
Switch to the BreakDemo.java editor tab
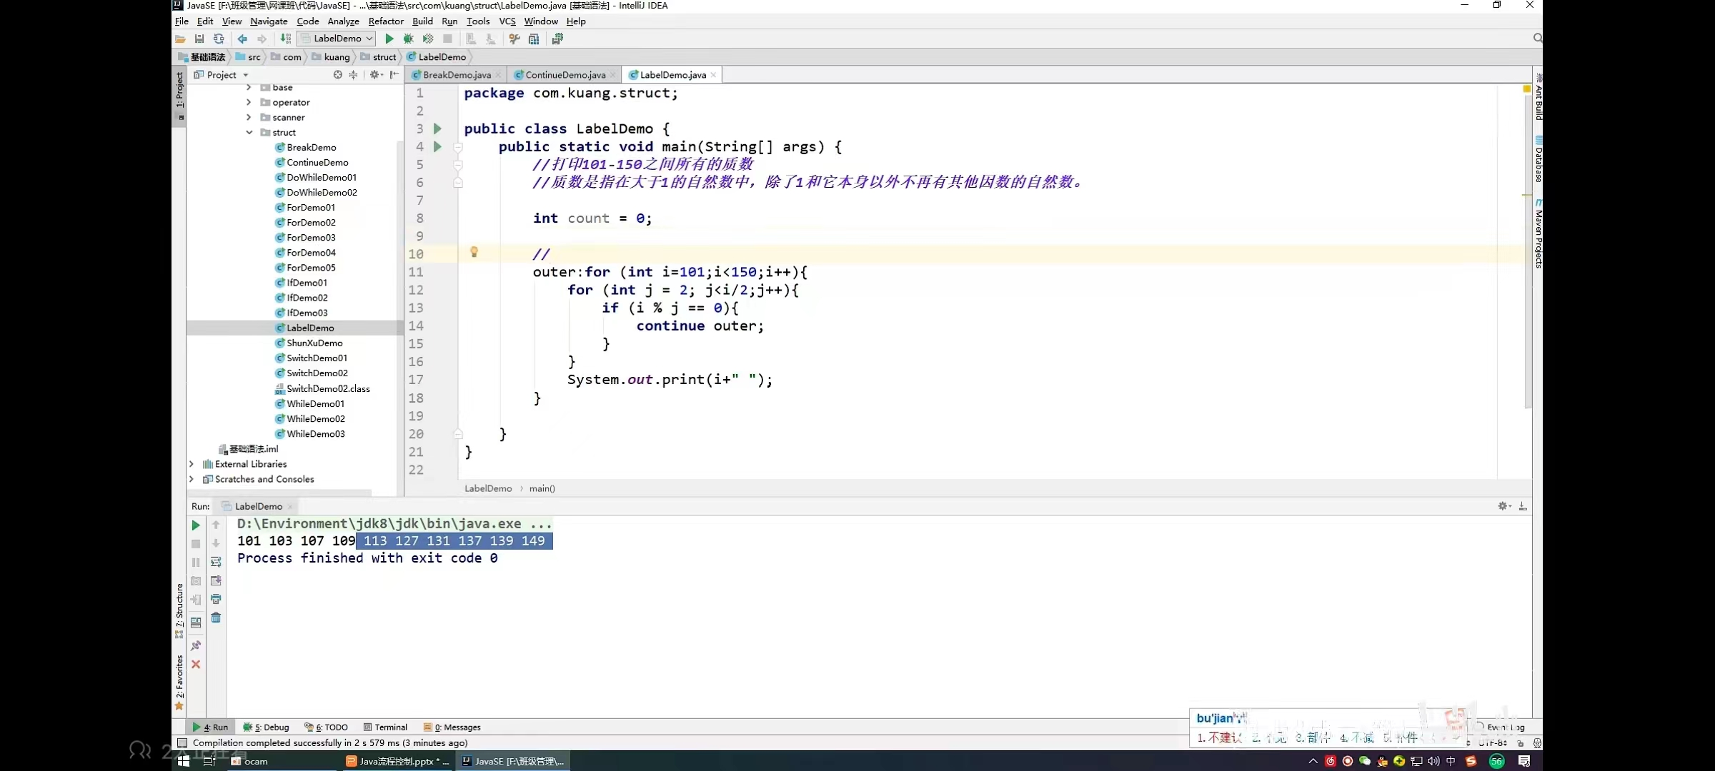coord(456,75)
